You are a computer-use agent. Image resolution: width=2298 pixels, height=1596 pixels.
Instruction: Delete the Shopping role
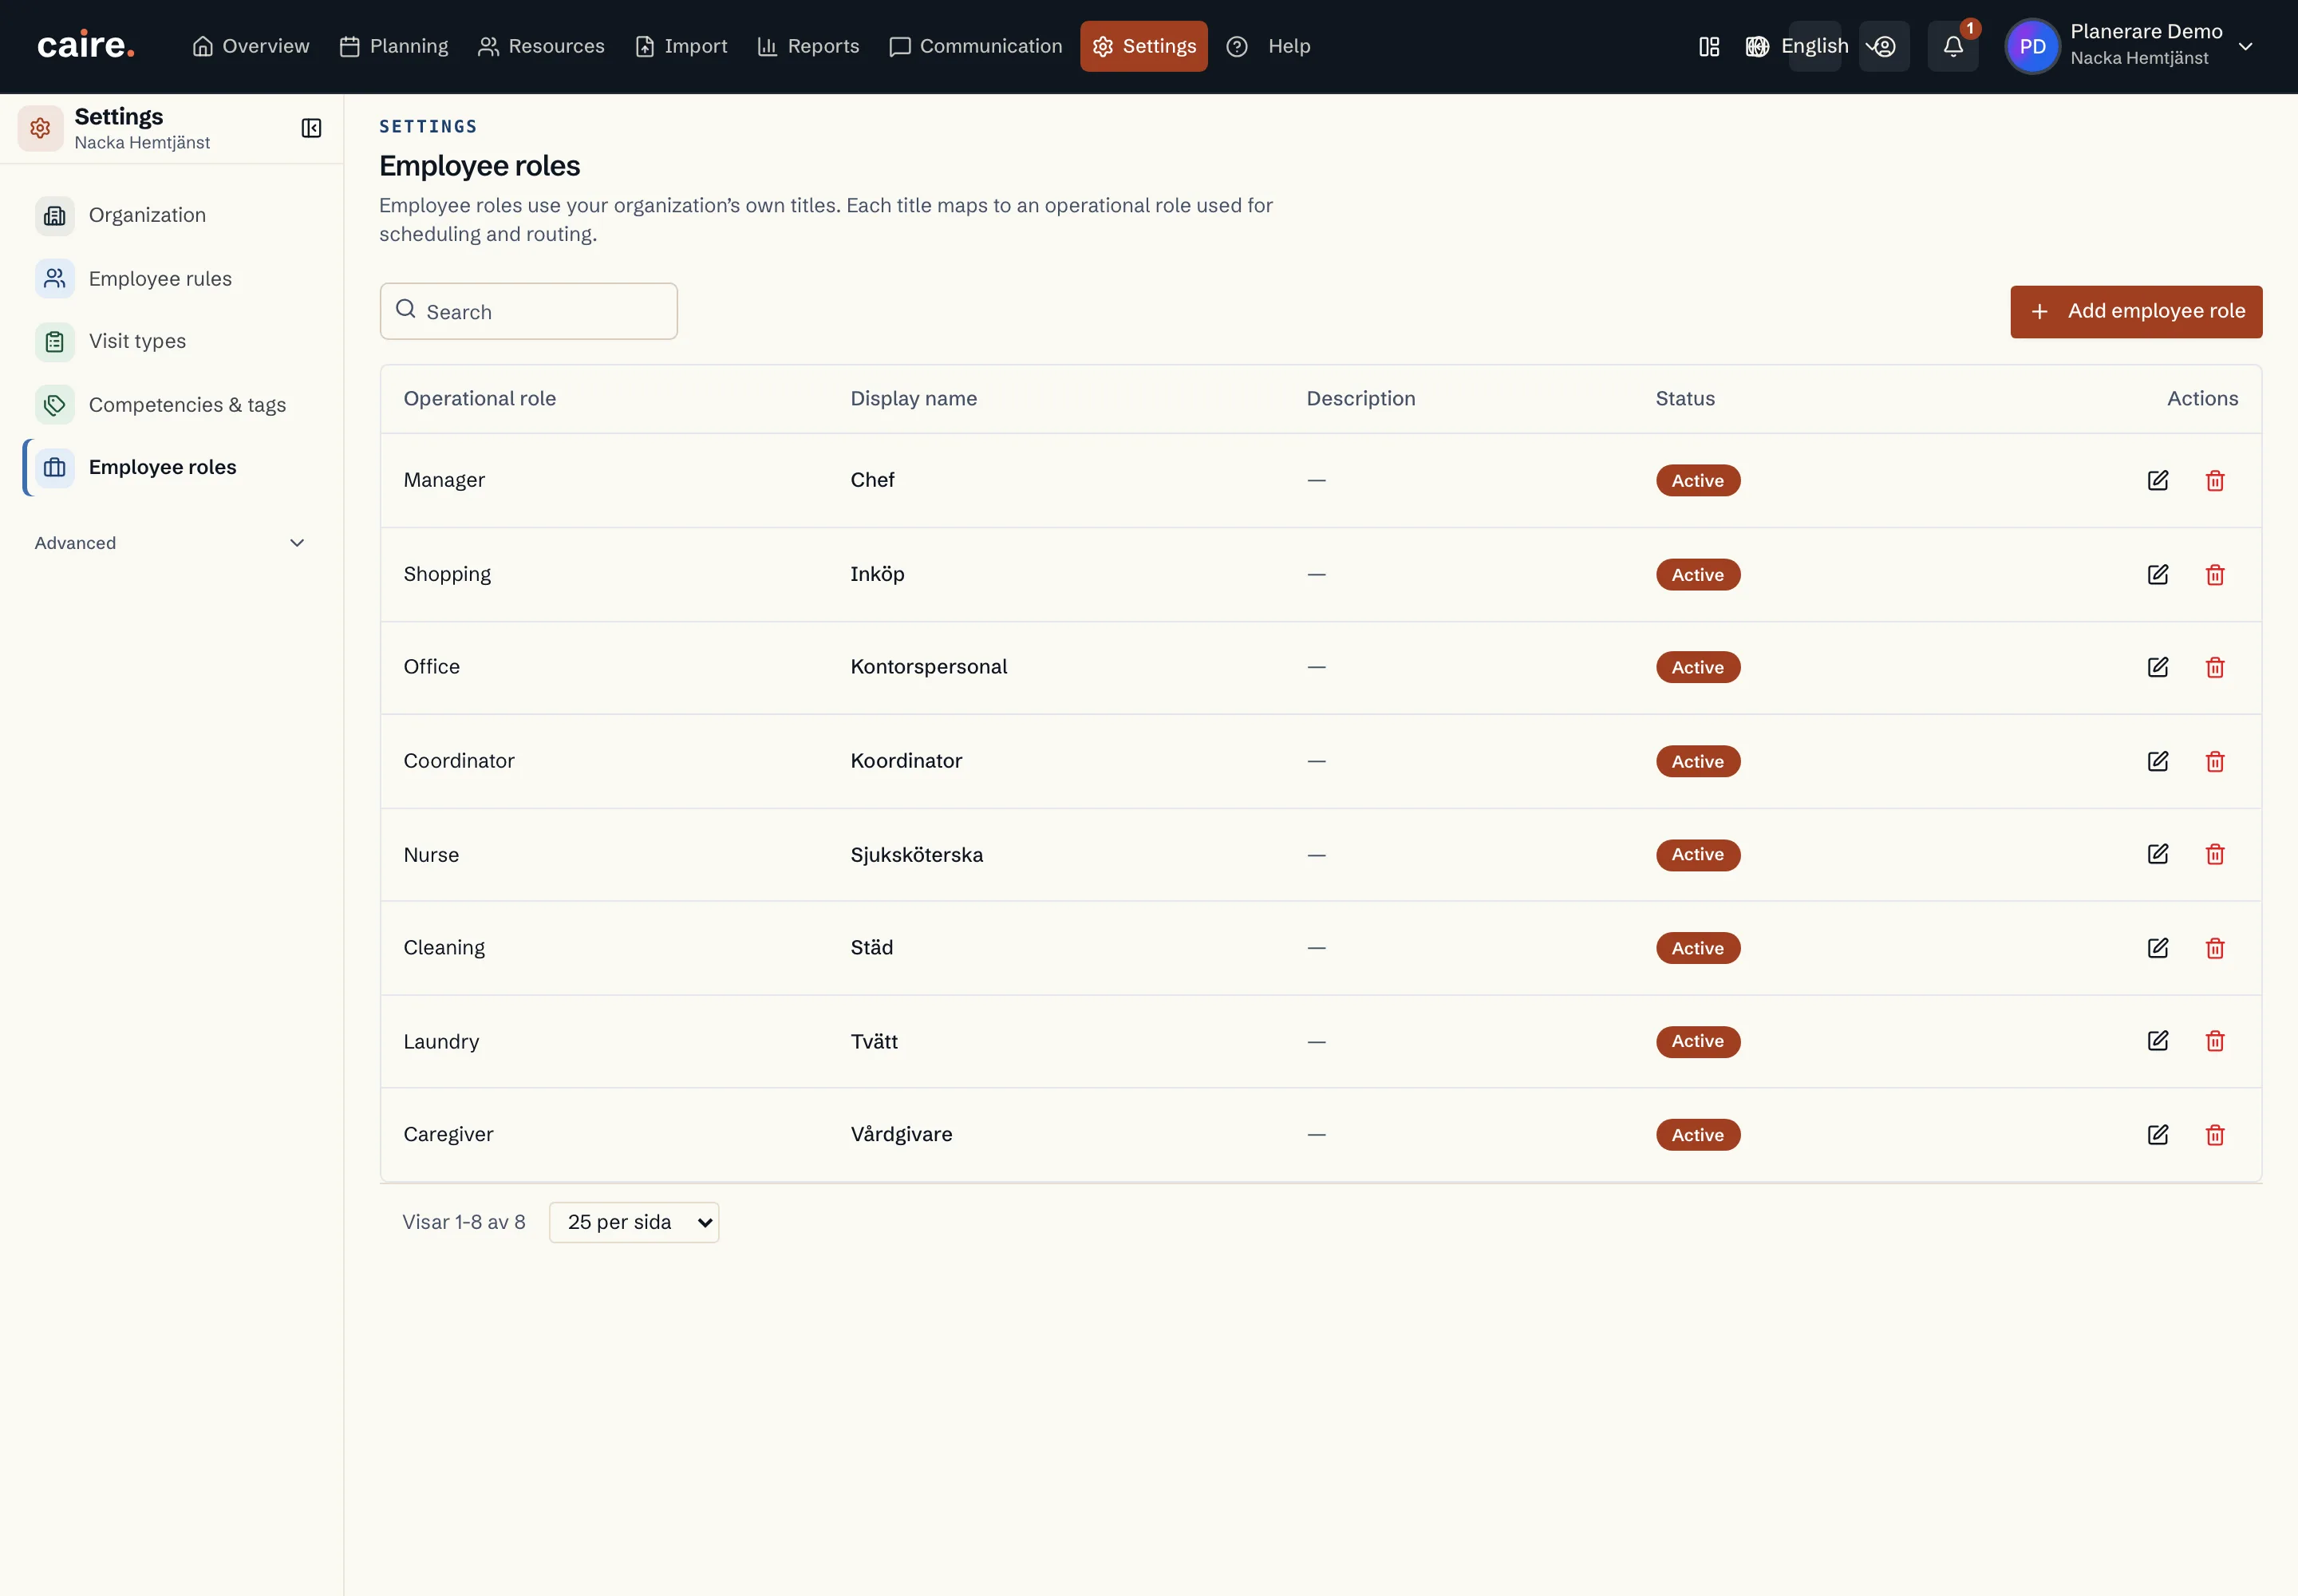(2215, 574)
